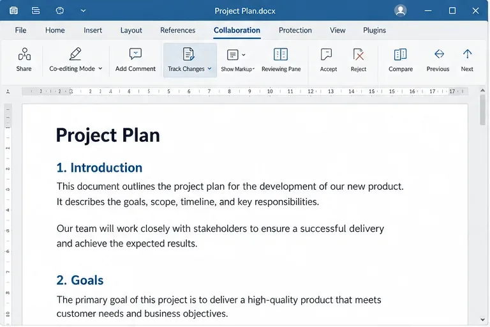Jump to the Next change
The width and height of the screenshot is (490, 327).
point(467,60)
